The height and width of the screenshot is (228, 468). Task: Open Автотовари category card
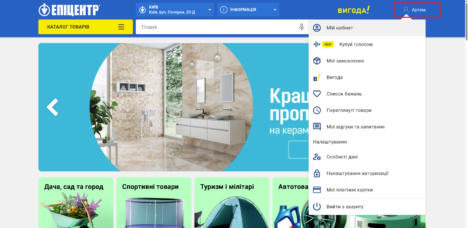coord(290,203)
